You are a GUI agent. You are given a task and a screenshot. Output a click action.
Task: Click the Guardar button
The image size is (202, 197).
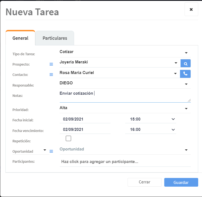coord(181,182)
